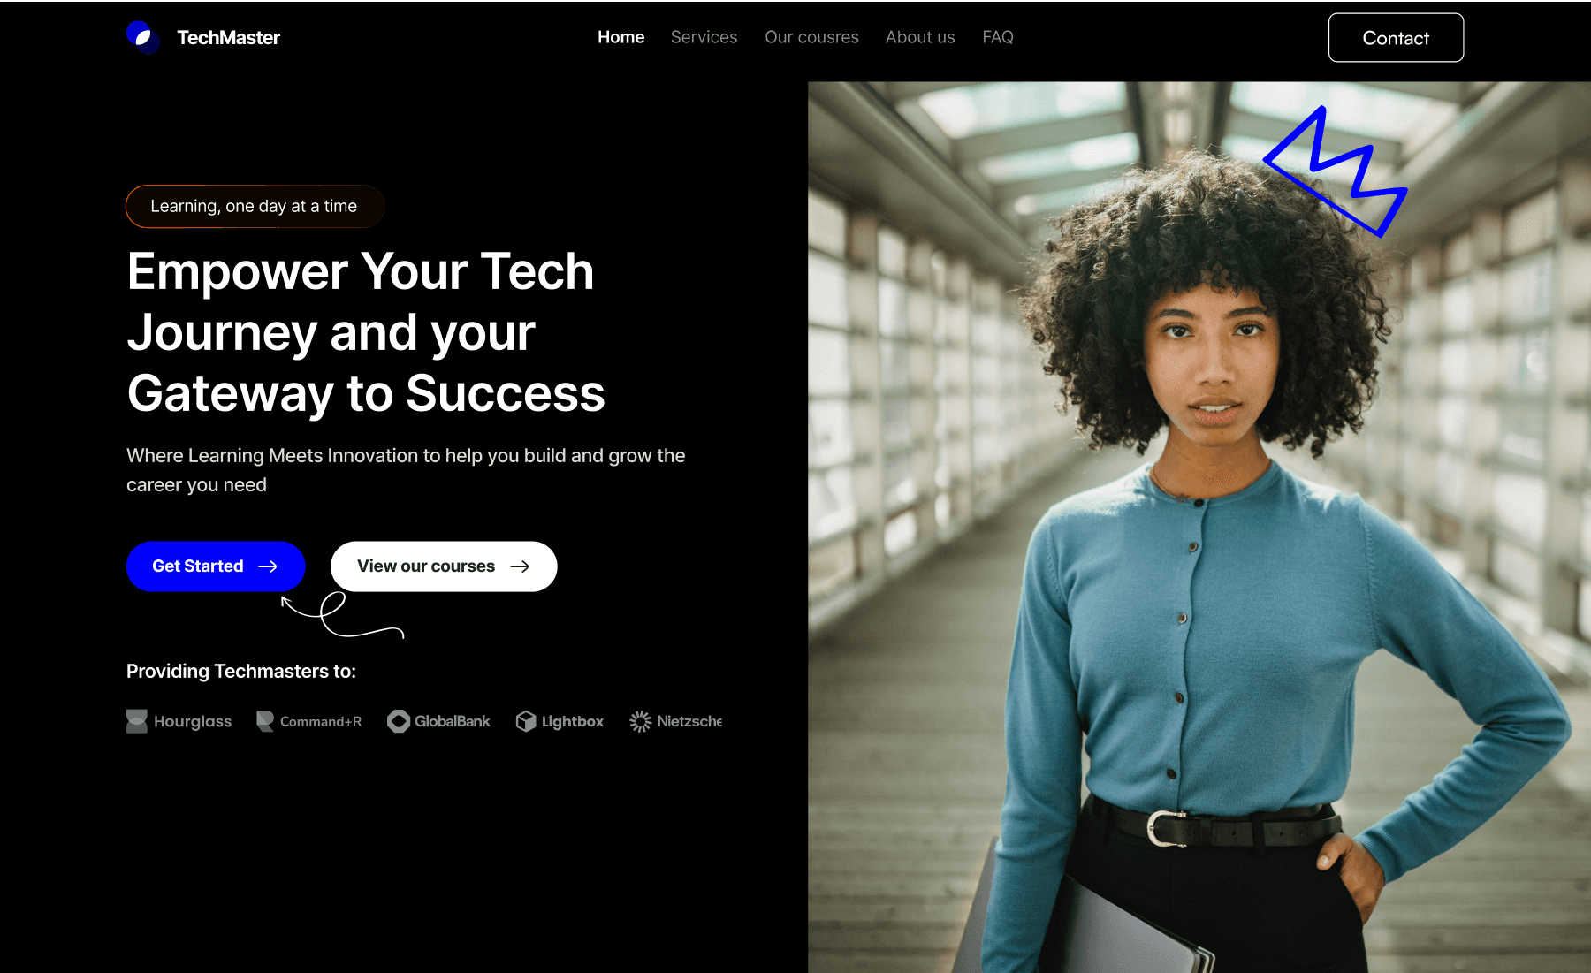1591x973 pixels.
Task: Click the Lightbox cube logo icon
Action: pyautogui.click(x=526, y=721)
